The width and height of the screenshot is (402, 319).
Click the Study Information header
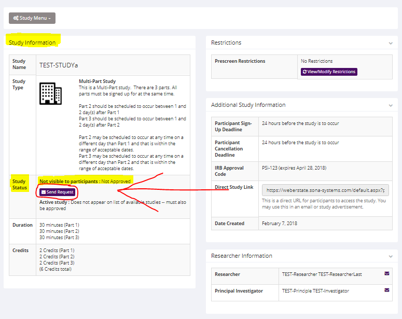32,43
